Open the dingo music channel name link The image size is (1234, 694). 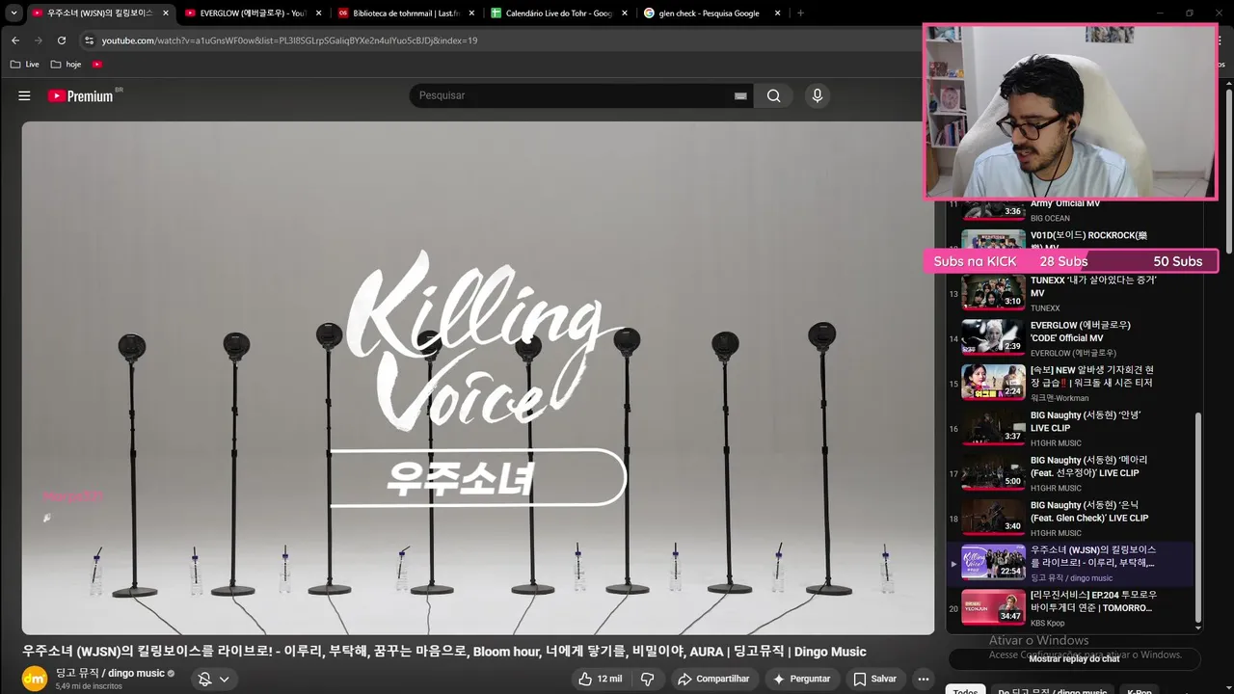click(110, 673)
